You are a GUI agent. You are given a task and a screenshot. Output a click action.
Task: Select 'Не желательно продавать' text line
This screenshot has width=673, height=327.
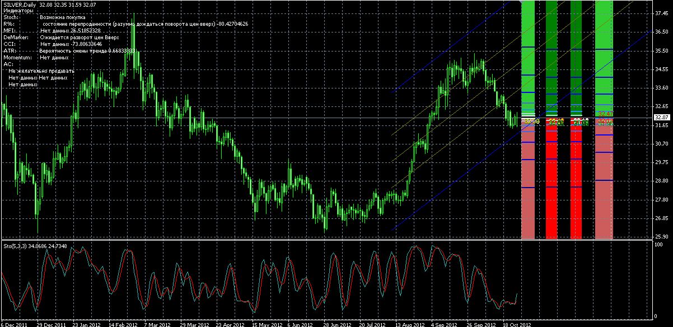[x=41, y=71]
